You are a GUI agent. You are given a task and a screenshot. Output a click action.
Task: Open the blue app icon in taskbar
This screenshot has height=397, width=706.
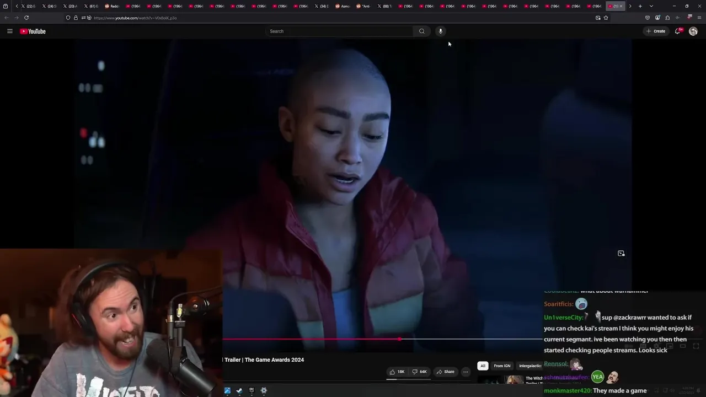tap(227, 391)
